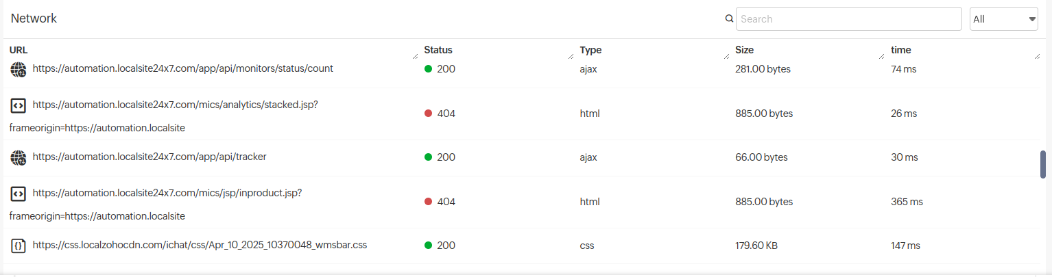
Task: Open the api/tracker request URL
Action: (x=150, y=157)
